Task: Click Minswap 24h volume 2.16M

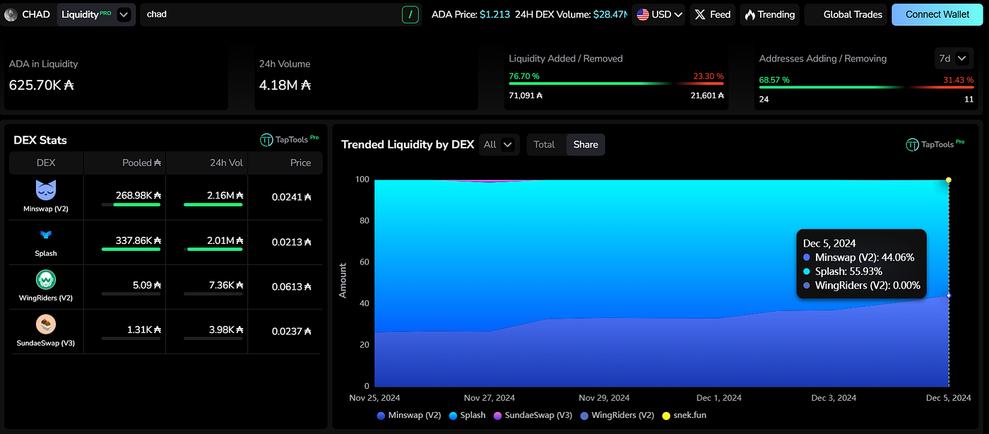Action: (226, 195)
